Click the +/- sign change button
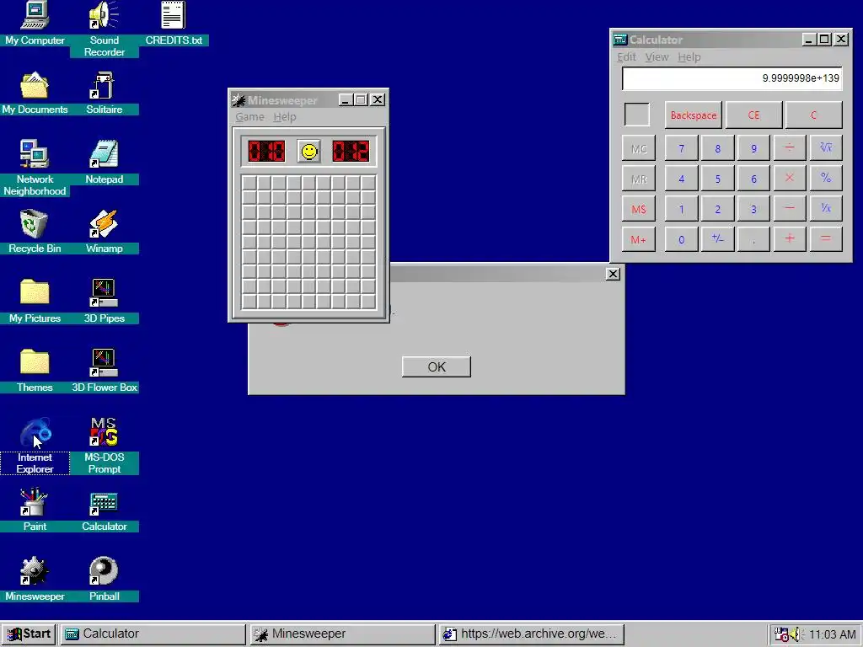Image resolution: width=863 pixels, height=647 pixels. [718, 239]
